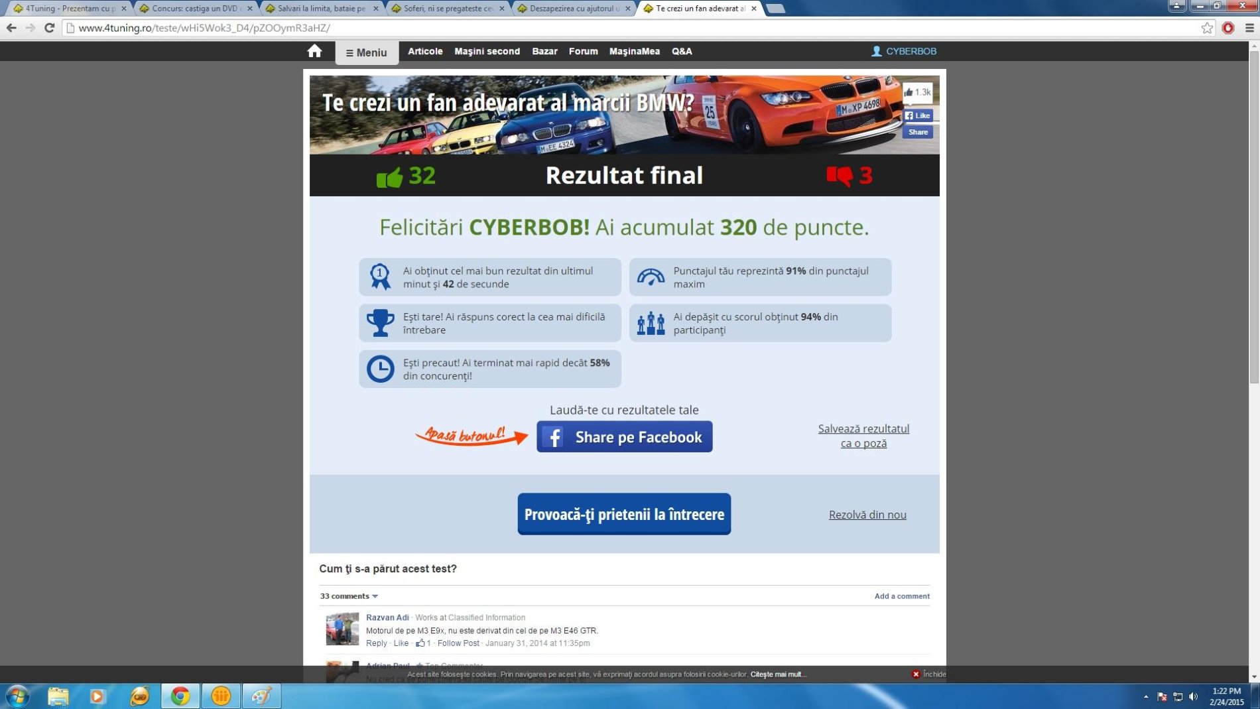
Task: Switch to 4Tuning - Prezentam tab
Action: point(69,9)
